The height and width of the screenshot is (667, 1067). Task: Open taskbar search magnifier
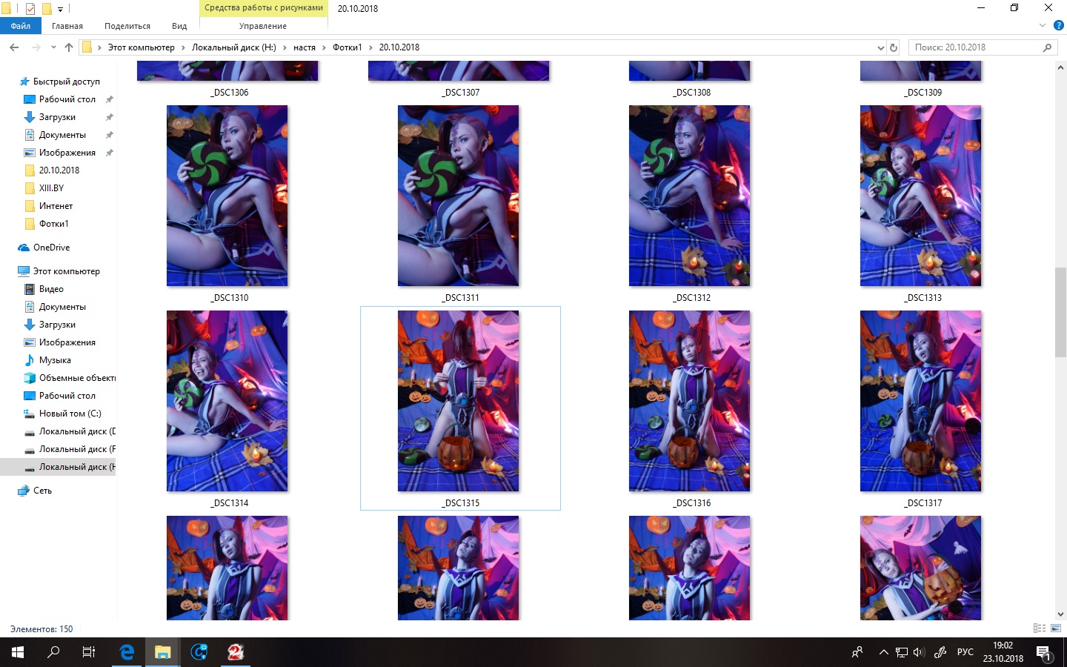coord(53,652)
